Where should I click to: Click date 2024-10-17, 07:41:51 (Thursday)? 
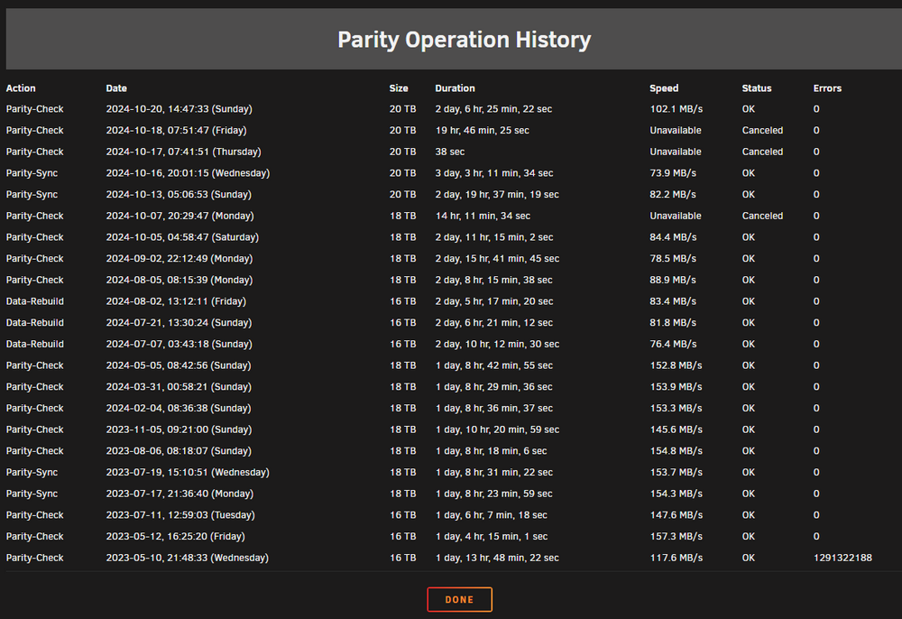point(183,152)
